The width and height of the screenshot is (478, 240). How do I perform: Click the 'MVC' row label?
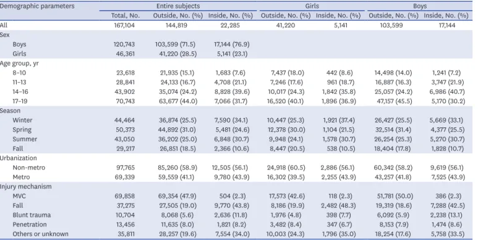19,196
